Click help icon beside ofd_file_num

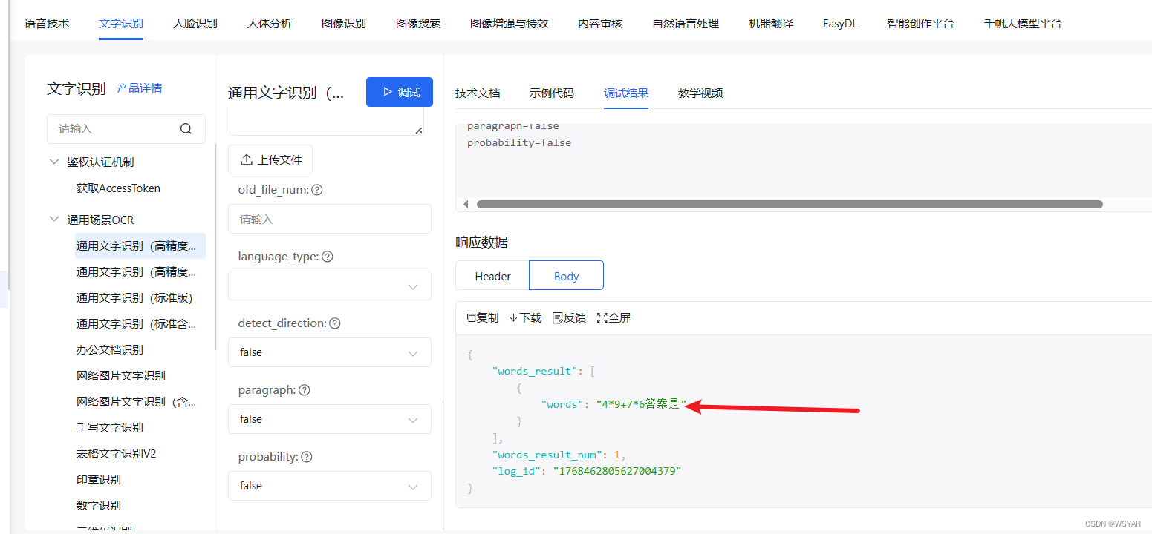pos(317,190)
